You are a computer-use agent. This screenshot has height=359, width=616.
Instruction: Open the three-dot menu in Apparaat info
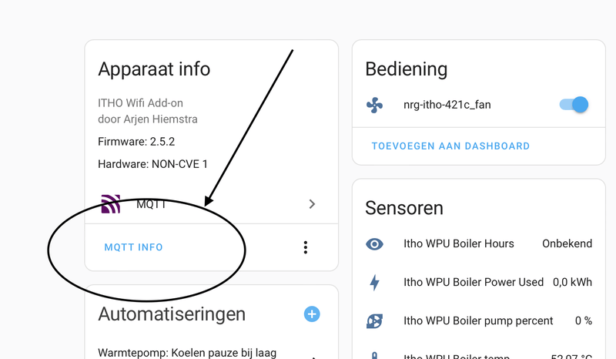tap(306, 247)
